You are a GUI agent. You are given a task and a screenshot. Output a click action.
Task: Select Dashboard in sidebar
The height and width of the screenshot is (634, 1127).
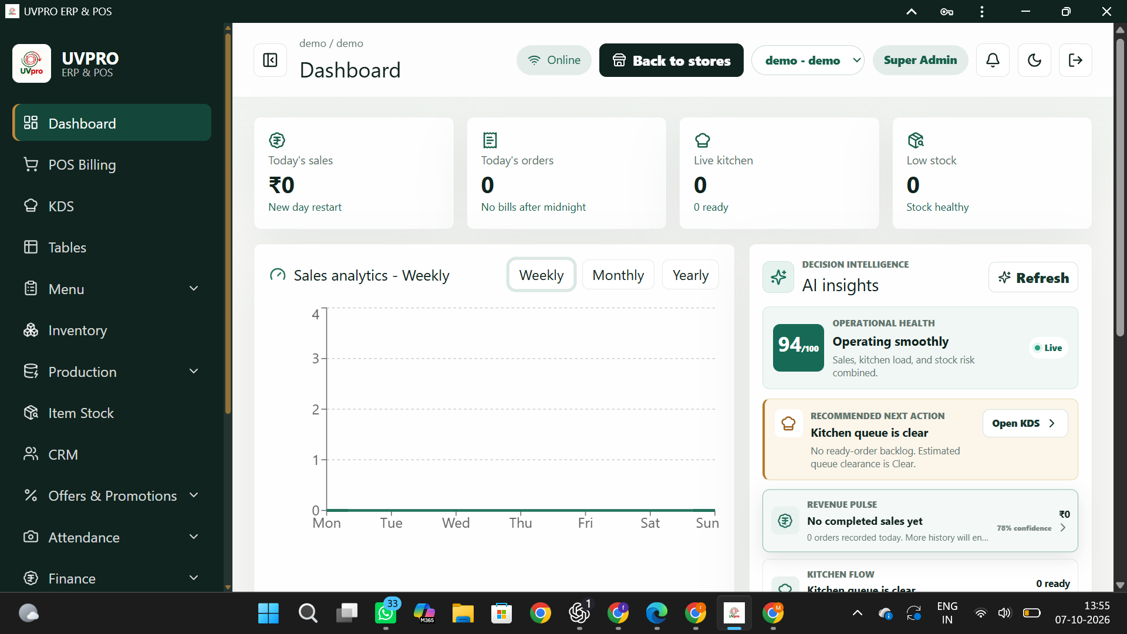[112, 123]
